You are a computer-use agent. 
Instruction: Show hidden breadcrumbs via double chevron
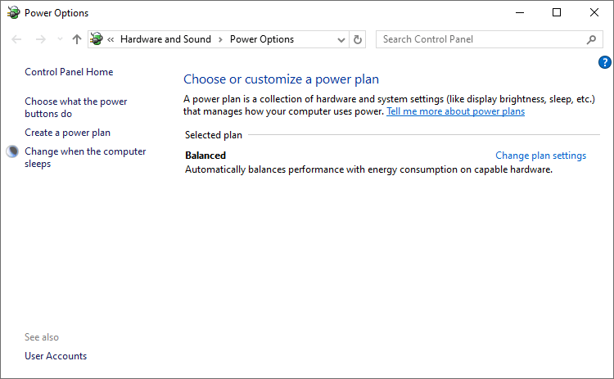click(111, 39)
